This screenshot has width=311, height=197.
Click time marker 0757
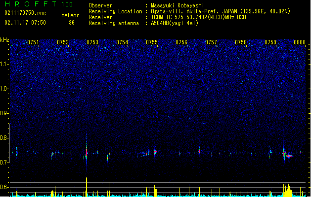211,42
